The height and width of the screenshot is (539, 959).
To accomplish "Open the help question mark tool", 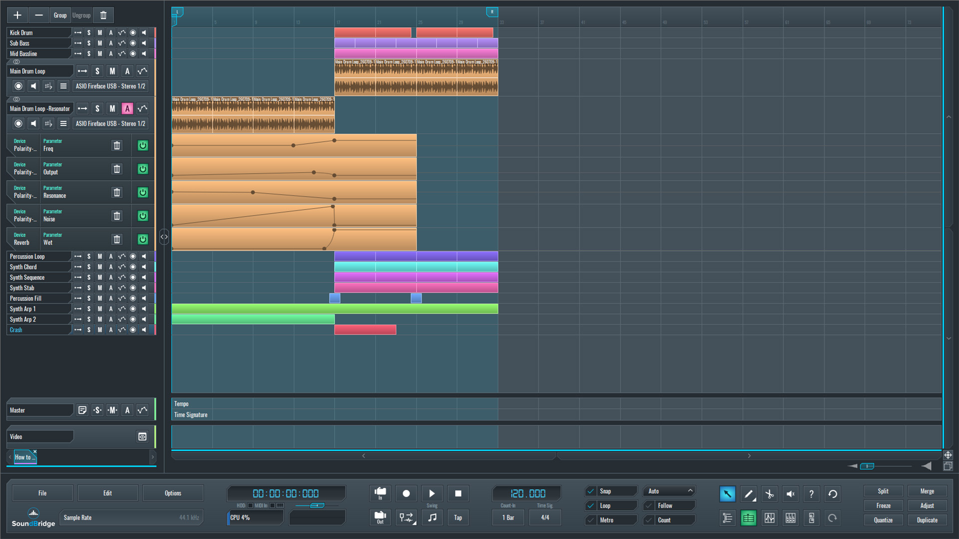I will [x=811, y=494].
